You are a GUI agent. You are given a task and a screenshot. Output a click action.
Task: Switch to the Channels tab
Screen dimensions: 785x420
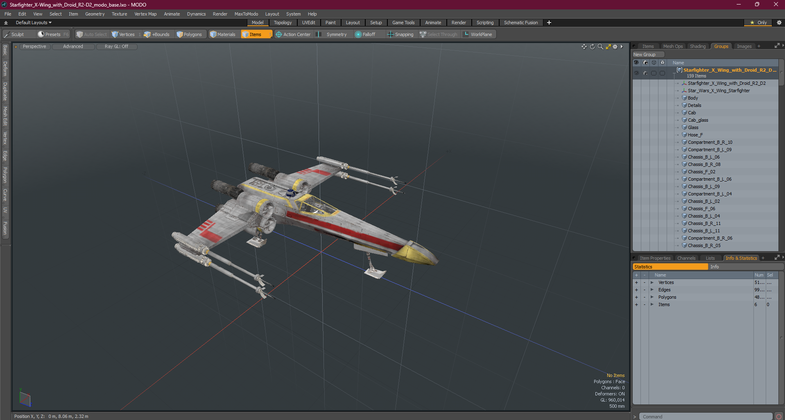[x=686, y=258]
